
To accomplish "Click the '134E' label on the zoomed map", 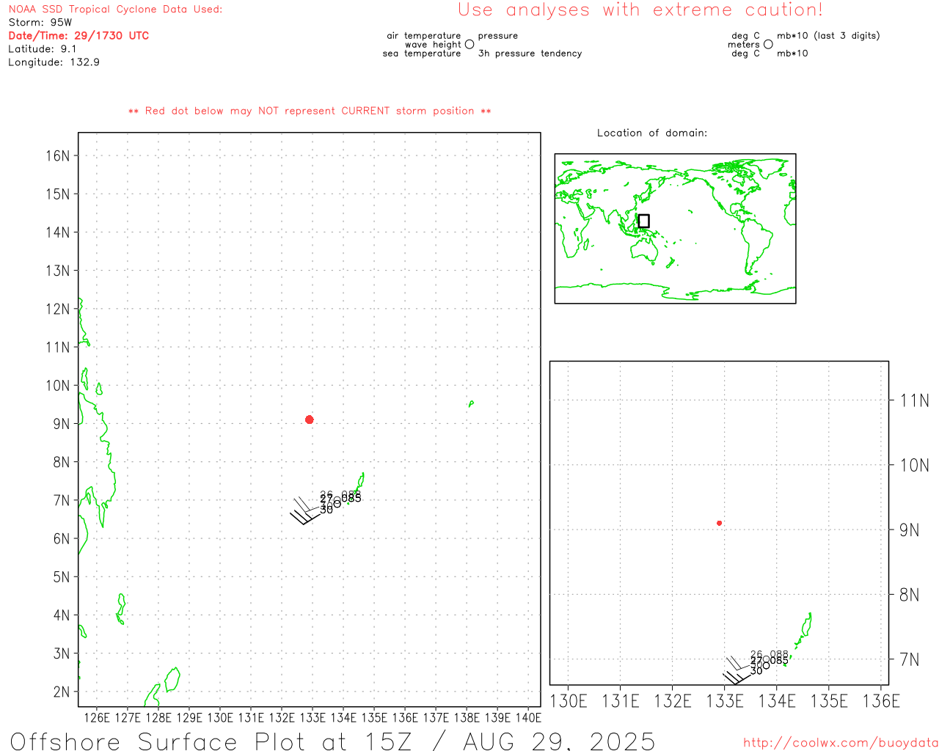I will pos(777,701).
